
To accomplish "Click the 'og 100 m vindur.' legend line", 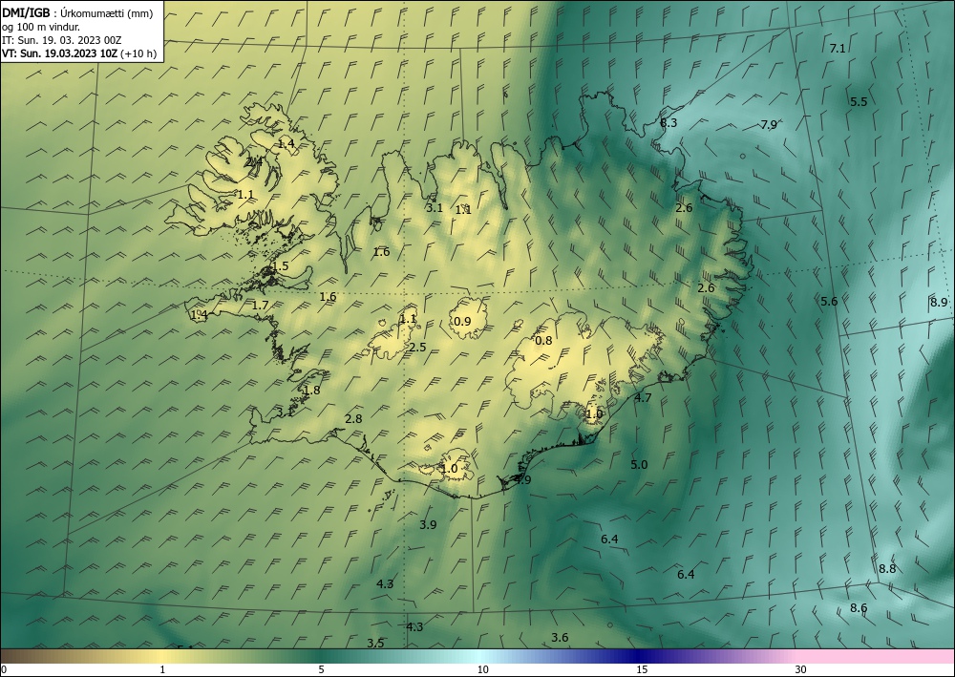I will pos(41,27).
